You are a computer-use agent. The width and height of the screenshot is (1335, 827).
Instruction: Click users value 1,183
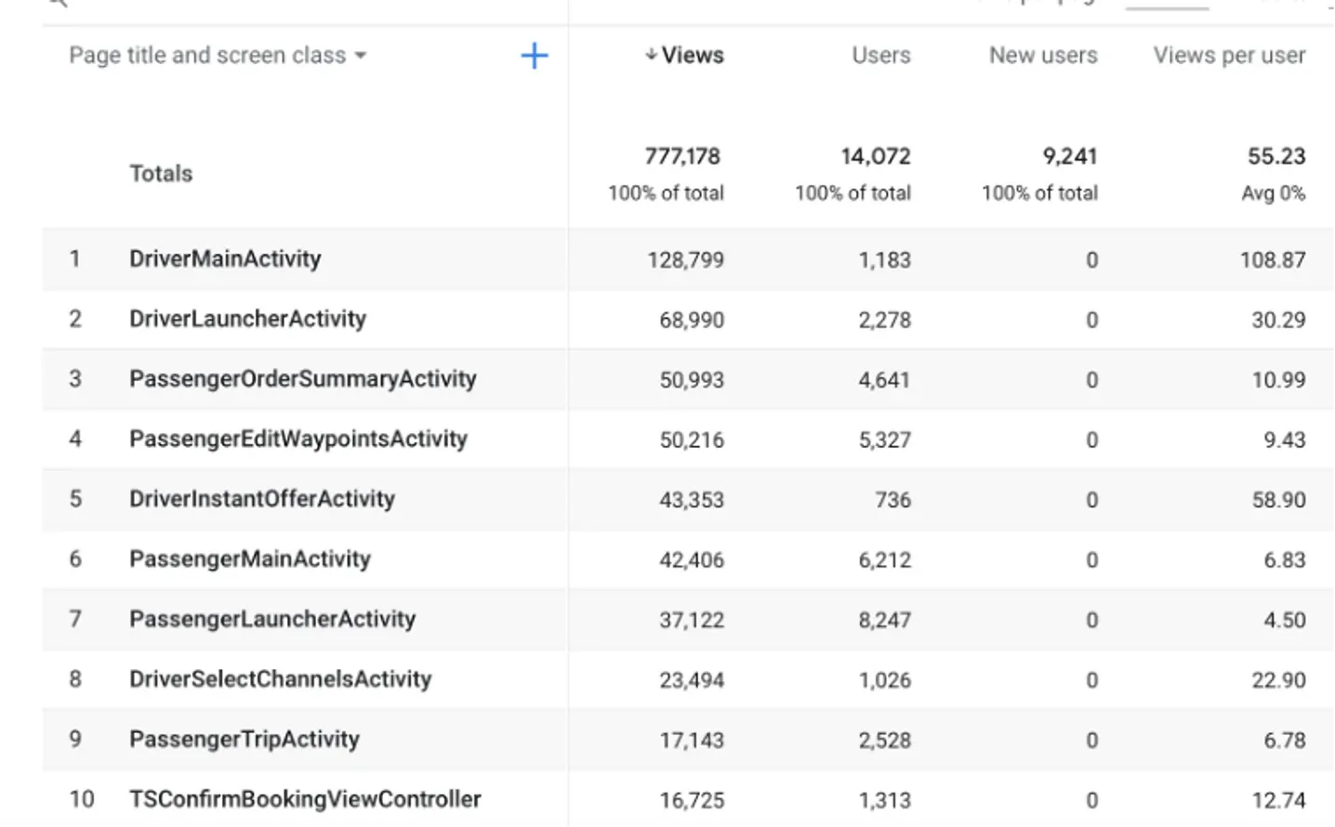(884, 260)
